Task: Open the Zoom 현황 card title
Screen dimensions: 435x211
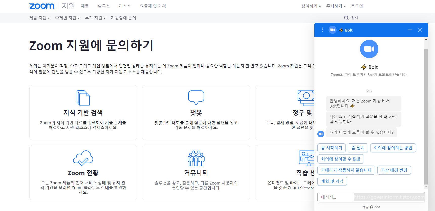Action: pos(83,173)
